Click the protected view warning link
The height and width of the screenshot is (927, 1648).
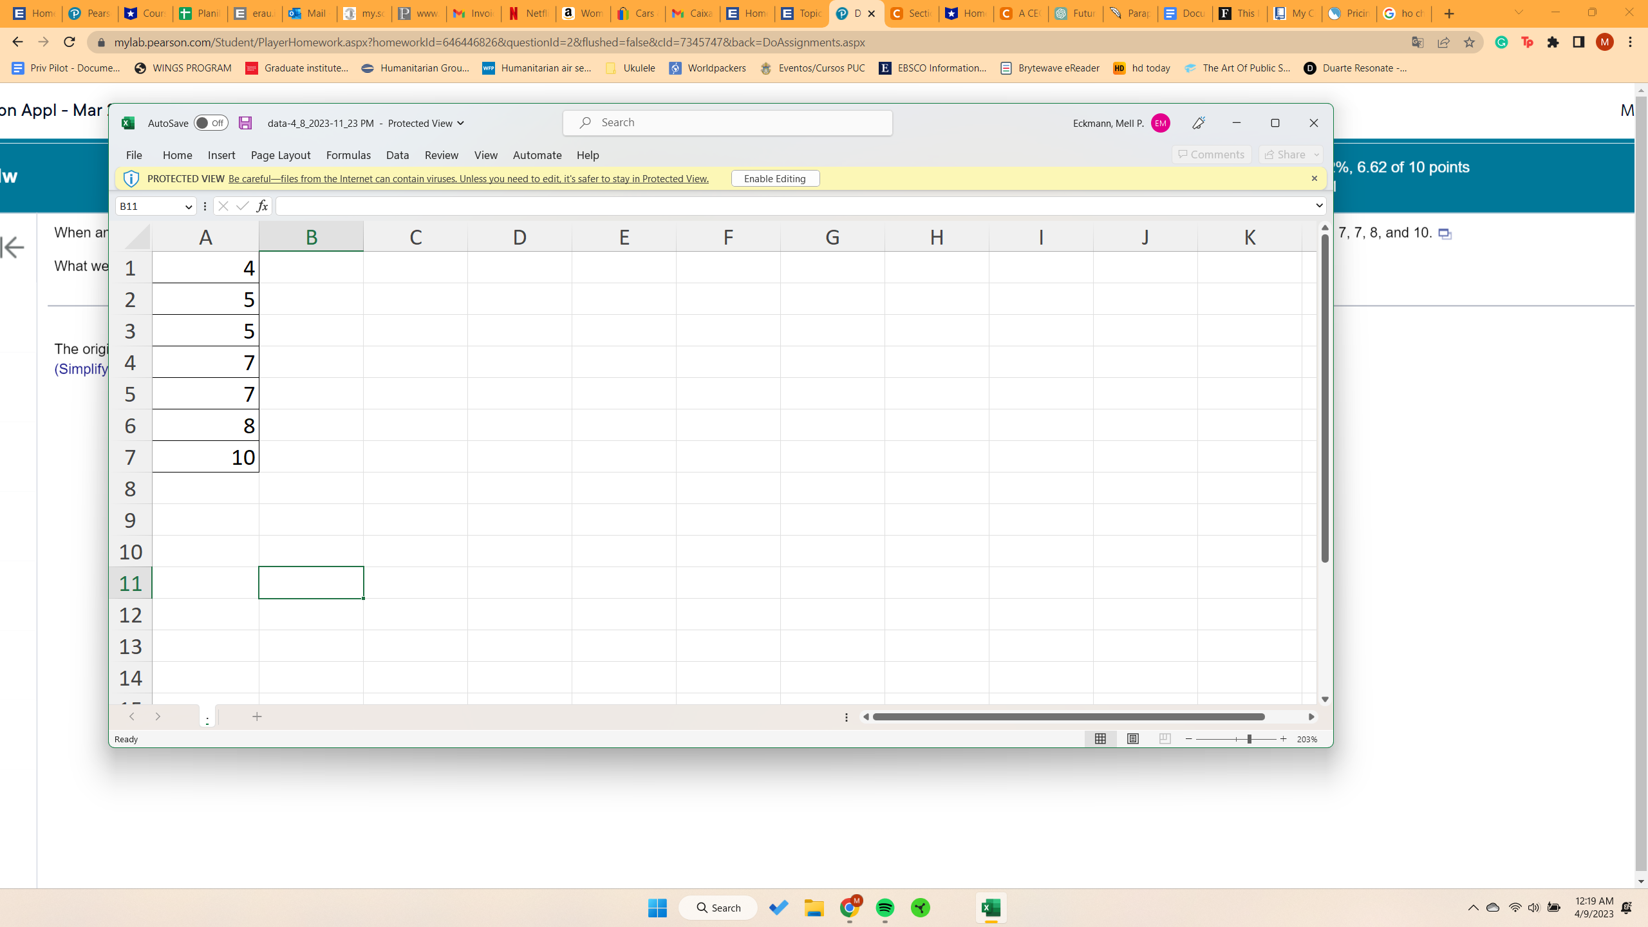[468, 178]
